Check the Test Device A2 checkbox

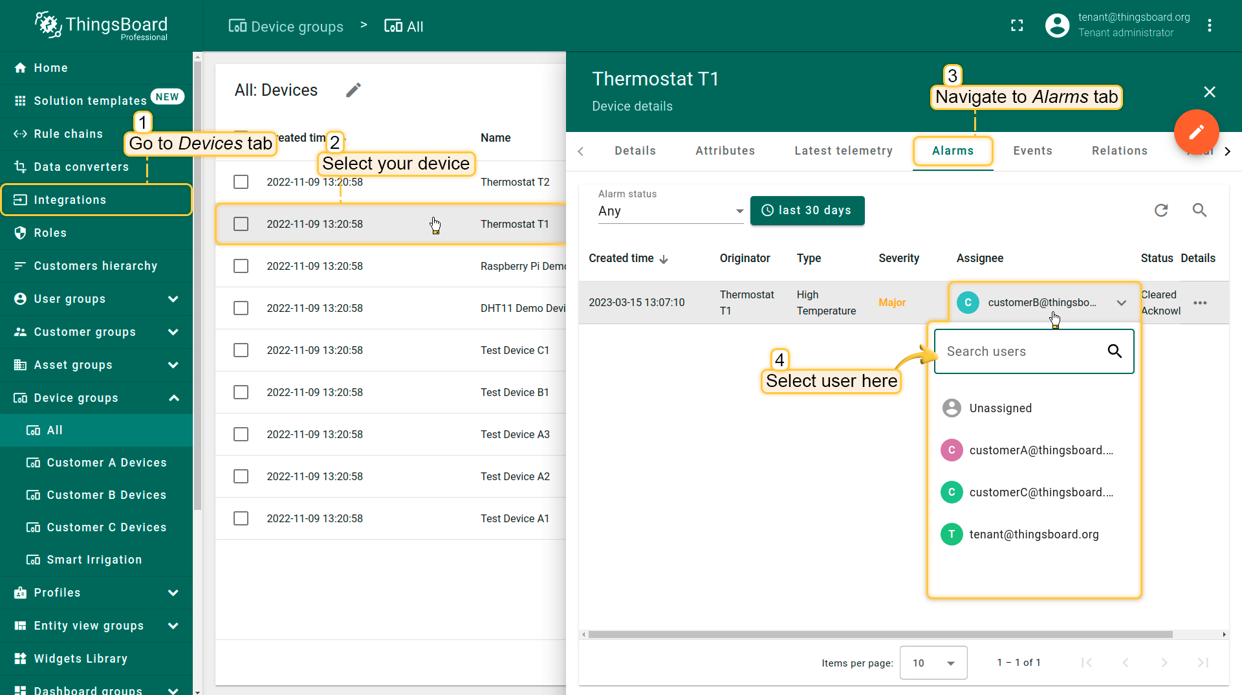click(241, 476)
